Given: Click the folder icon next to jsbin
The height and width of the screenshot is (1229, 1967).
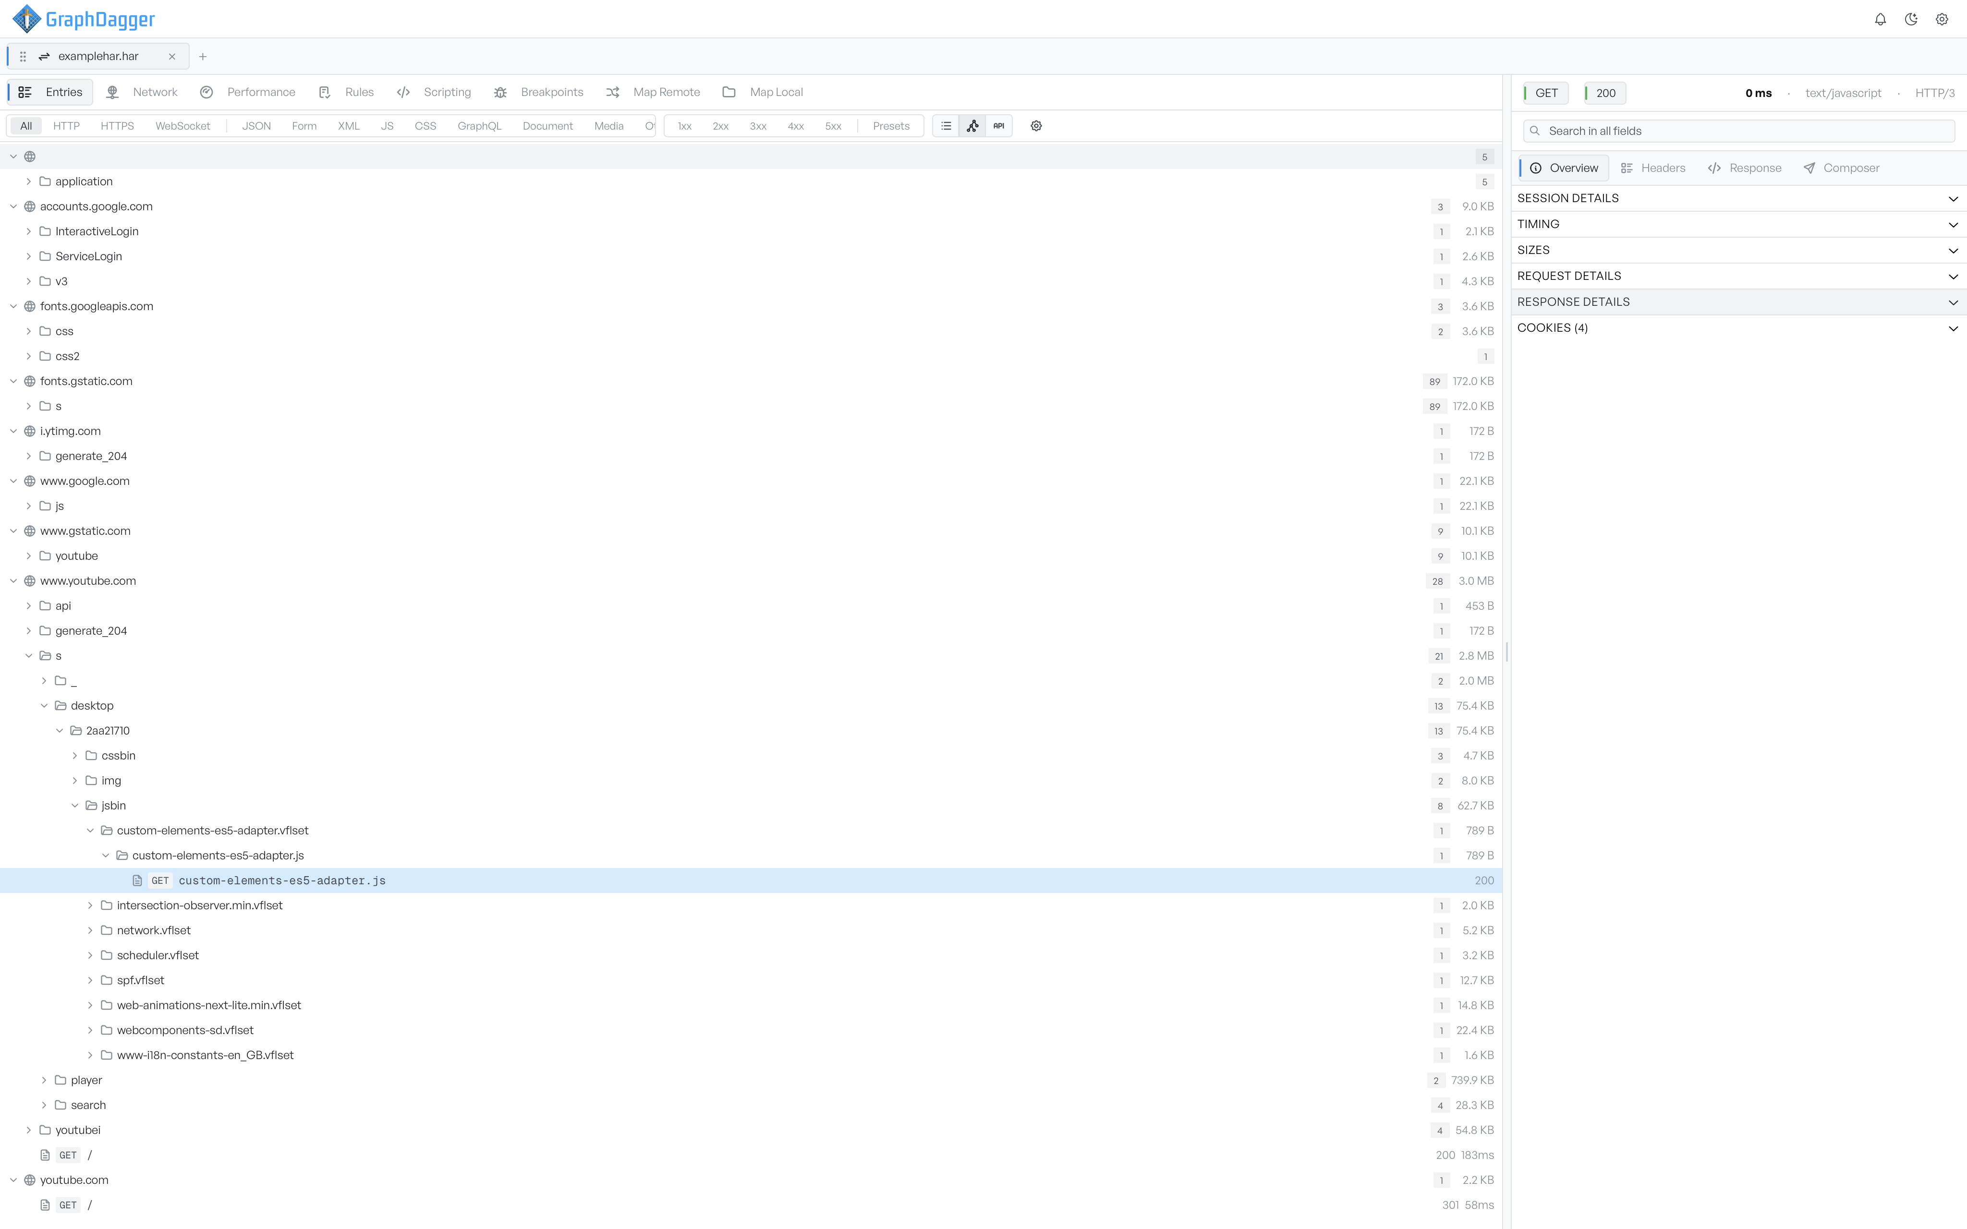Looking at the screenshot, I should click(x=91, y=806).
